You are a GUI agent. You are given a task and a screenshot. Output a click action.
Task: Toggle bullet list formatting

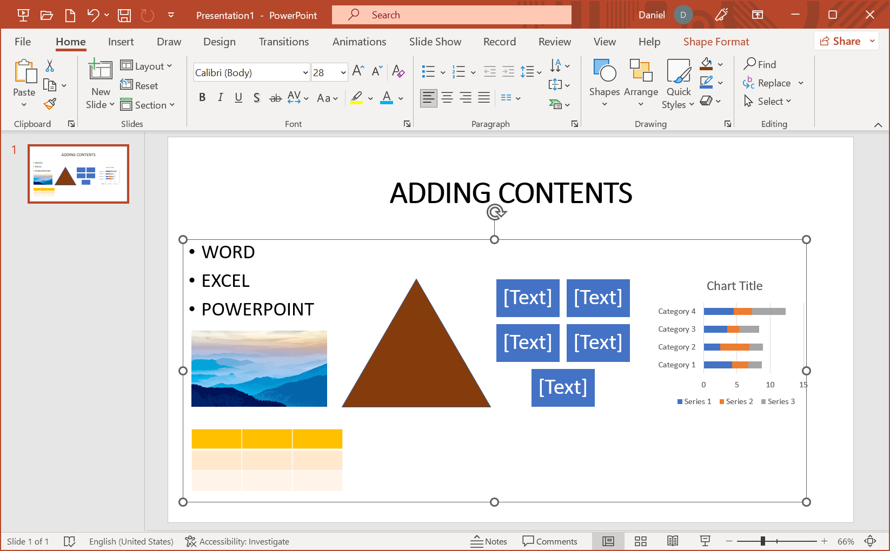[428, 72]
